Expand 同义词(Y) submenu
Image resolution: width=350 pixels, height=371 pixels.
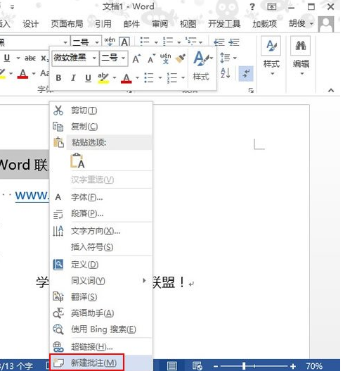click(101, 281)
